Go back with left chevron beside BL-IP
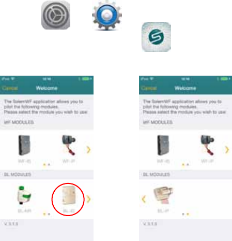 [144, 199]
